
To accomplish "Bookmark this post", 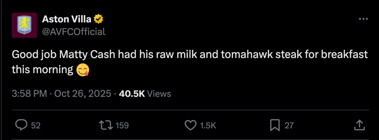I will [275, 125].
